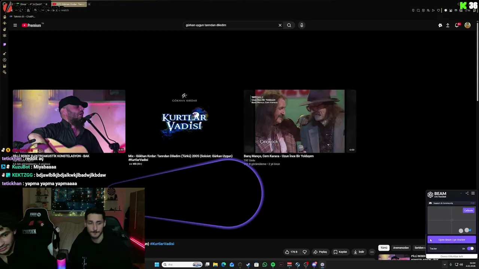Select the Tümü filter chip
The height and width of the screenshot is (269, 479).
coord(384,248)
